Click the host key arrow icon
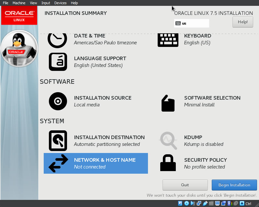Image resolution: width=259 pixels, height=207 pixels. click(242, 203)
